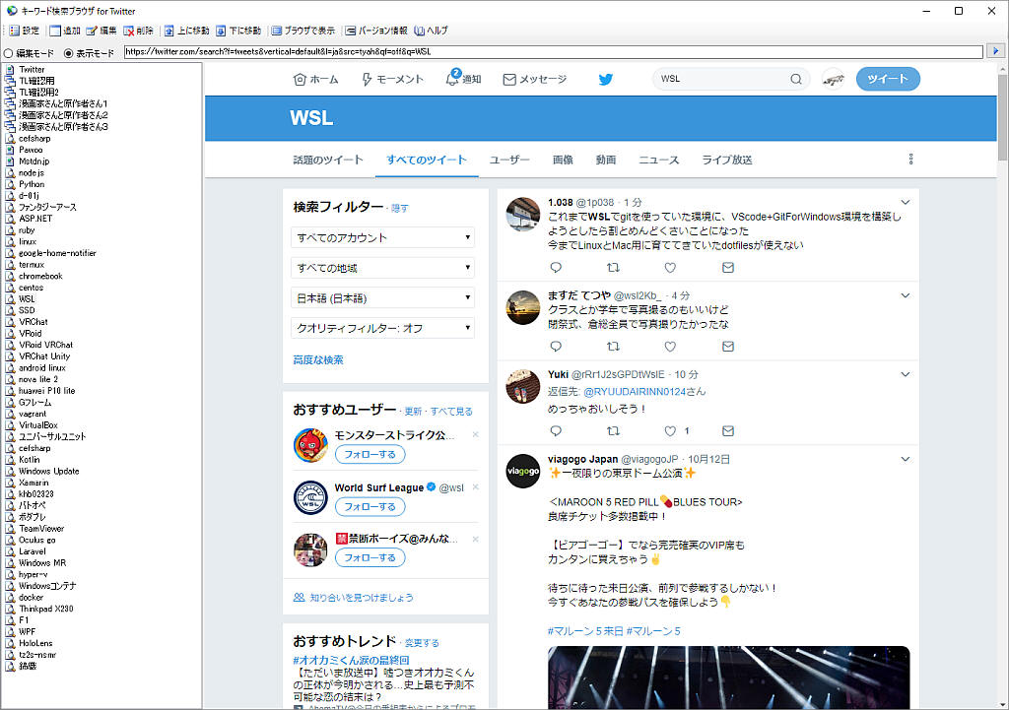Follow the World Surf League account
The image size is (1009, 710).
(370, 506)
